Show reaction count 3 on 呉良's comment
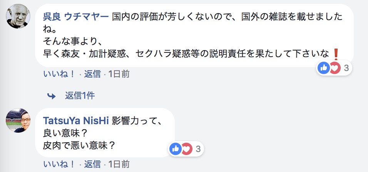368x172 pixels. click(346, 68)
